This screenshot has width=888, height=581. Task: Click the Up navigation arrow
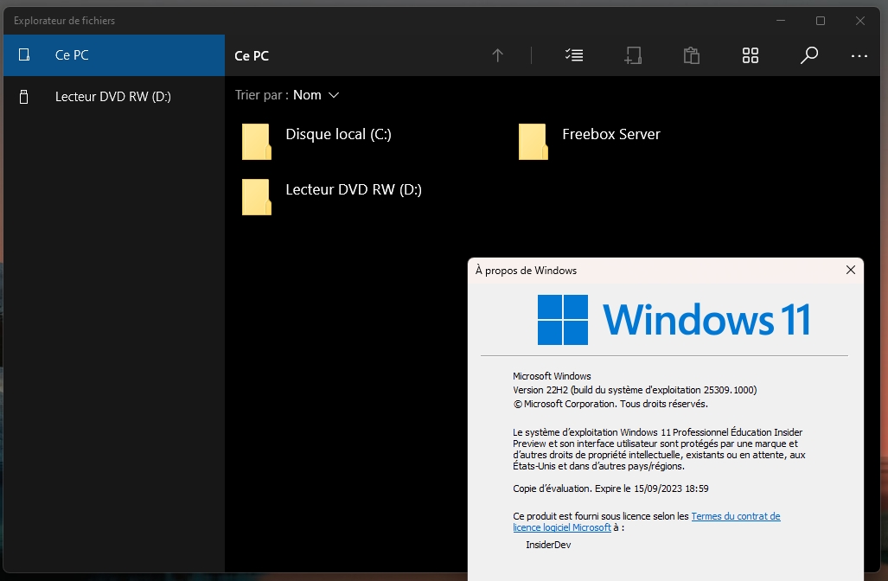coord(497,55)
